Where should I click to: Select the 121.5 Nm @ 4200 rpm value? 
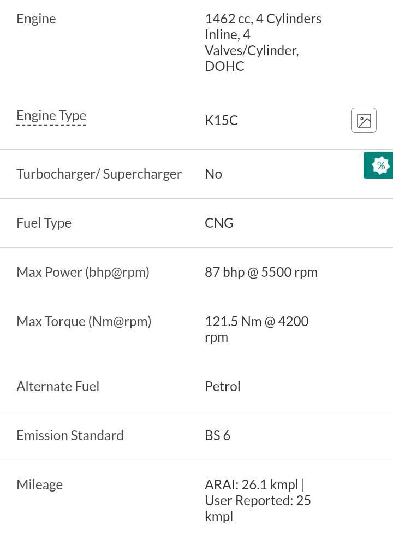pyautogui.click(x=256, y=329)
